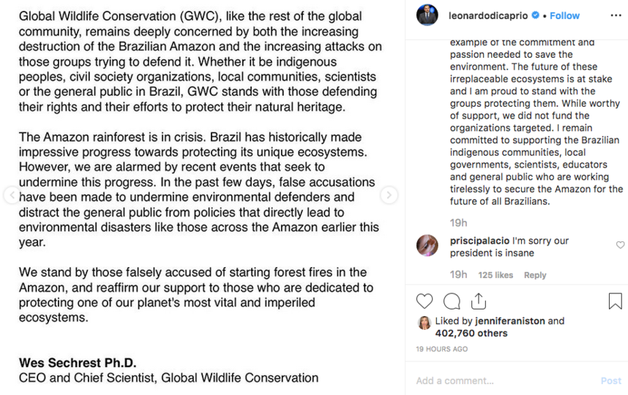
Task: Go to next carousel image arrow
Action: pyautogui.click(x=389, y=195)
